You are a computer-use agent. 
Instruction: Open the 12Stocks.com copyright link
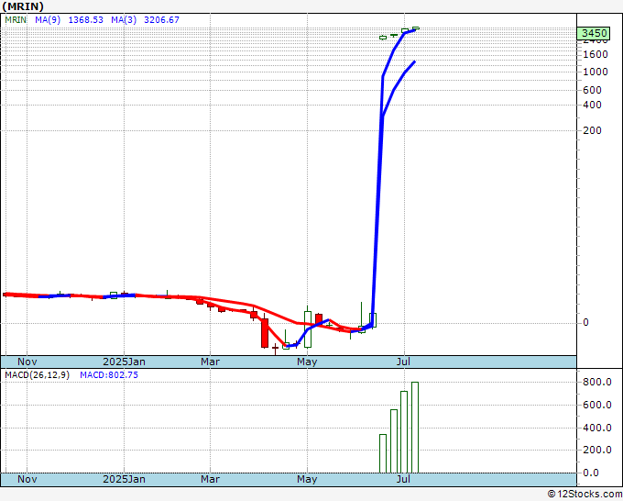(x=585, y=495)
